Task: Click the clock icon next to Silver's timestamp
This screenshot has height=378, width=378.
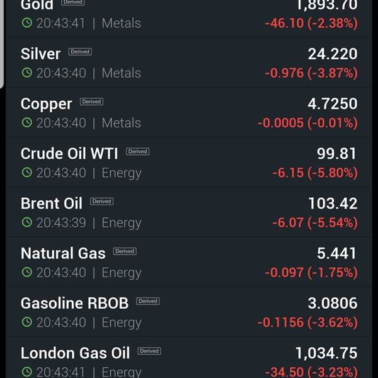Action: [26, 72]
